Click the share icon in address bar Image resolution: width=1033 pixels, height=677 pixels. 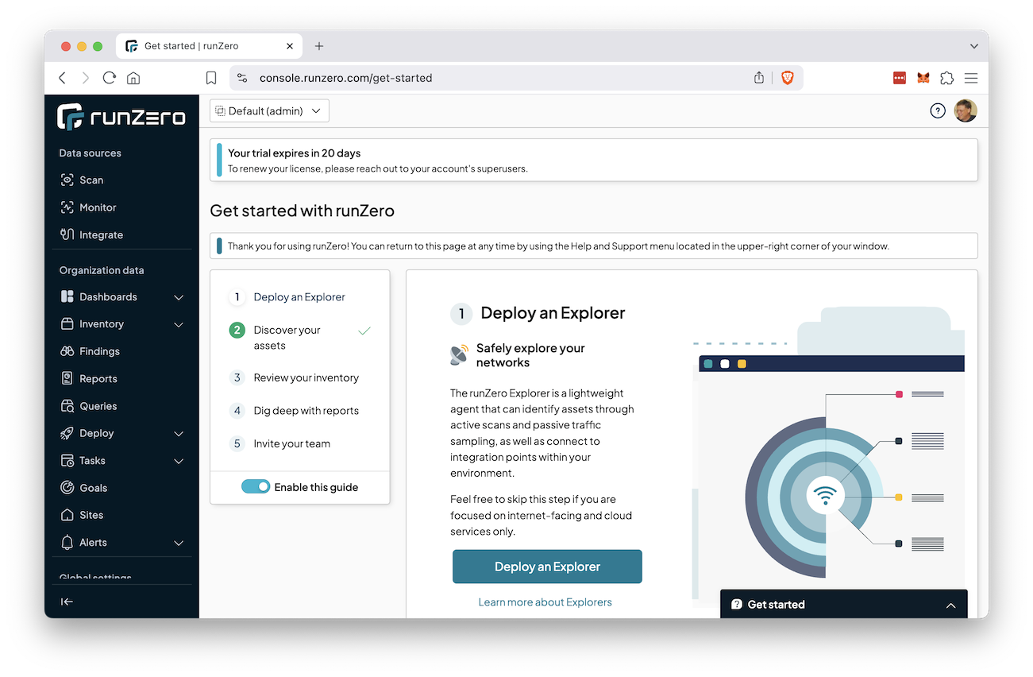click(x=759, y=78)
